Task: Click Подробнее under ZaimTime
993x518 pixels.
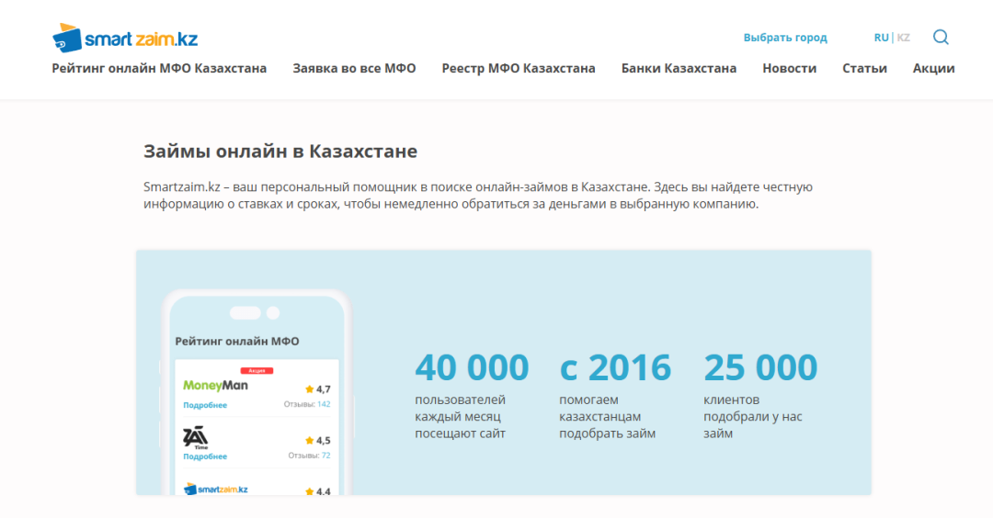Action: 205,456
